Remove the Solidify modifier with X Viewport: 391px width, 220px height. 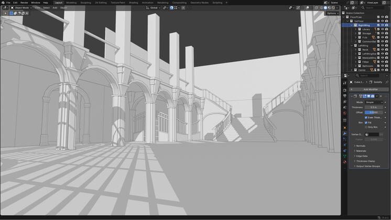(x=381, y=96)
